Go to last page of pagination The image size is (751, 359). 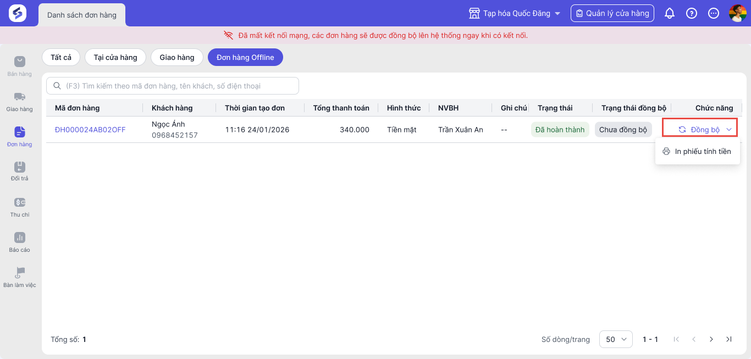[x=729, y=339]
